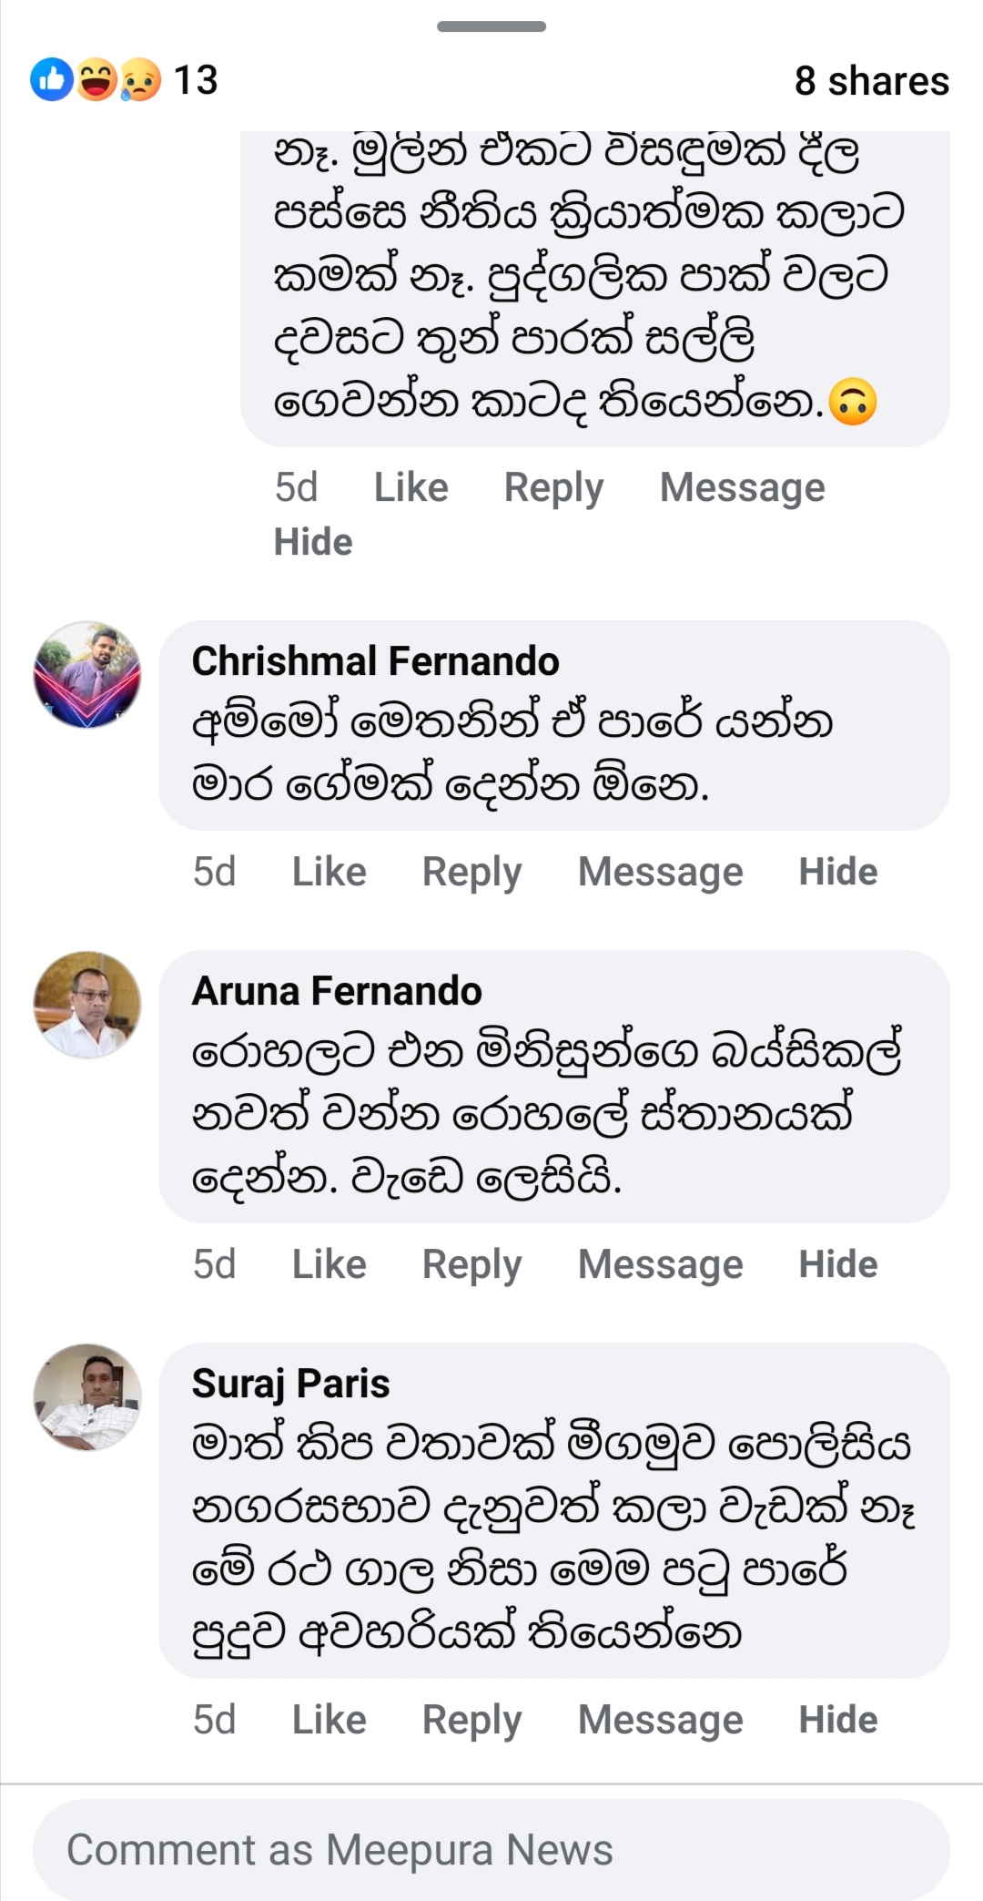
Task: Message Aruna Fernando from his comment
Action: coord(660,1264)
